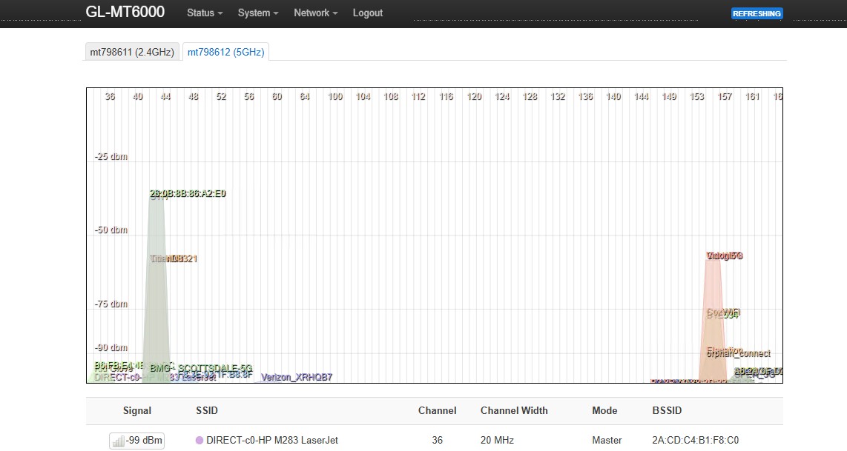The image size is (847, 451).
Task: Click the -50 dbm axis label
Action: (x=111, y=230)
